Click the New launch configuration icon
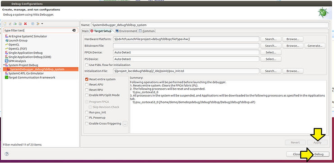Viewport: 334px width, 163px height. pos(5,24)
